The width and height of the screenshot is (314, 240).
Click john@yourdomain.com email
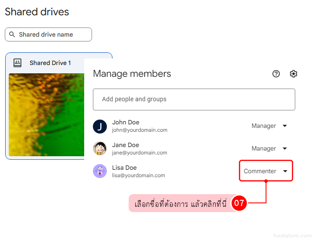140,130
